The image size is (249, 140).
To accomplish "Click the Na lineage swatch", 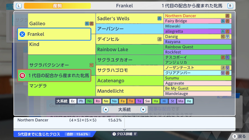I will click(x=114, y=101).
